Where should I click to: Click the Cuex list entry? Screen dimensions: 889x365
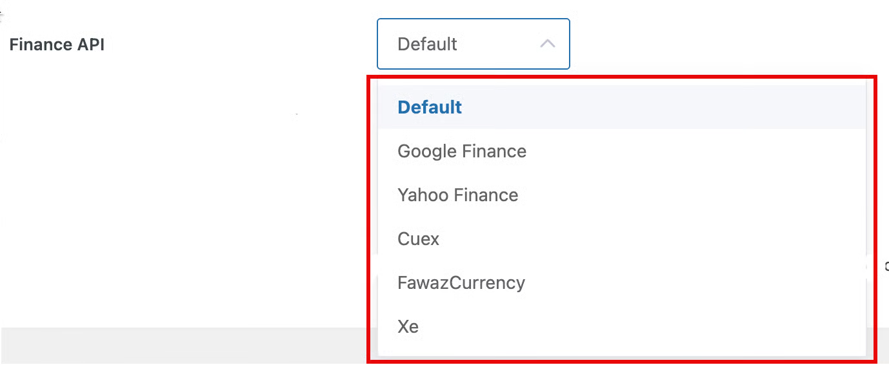pyautogui.click(x=419, y=239)
